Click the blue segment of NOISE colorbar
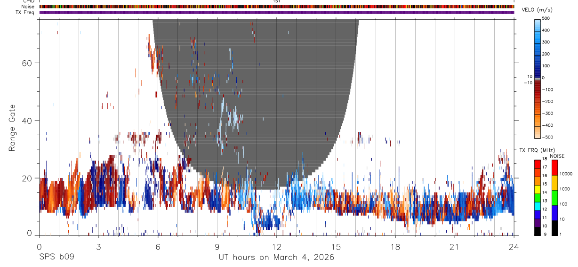578x267 pixels. coord(554,213)
